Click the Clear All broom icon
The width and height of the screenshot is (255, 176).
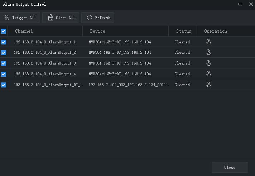[x=50, y=18]
